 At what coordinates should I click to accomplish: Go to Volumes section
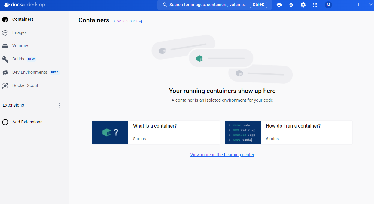pyautogui.click(x=32, y=46)
